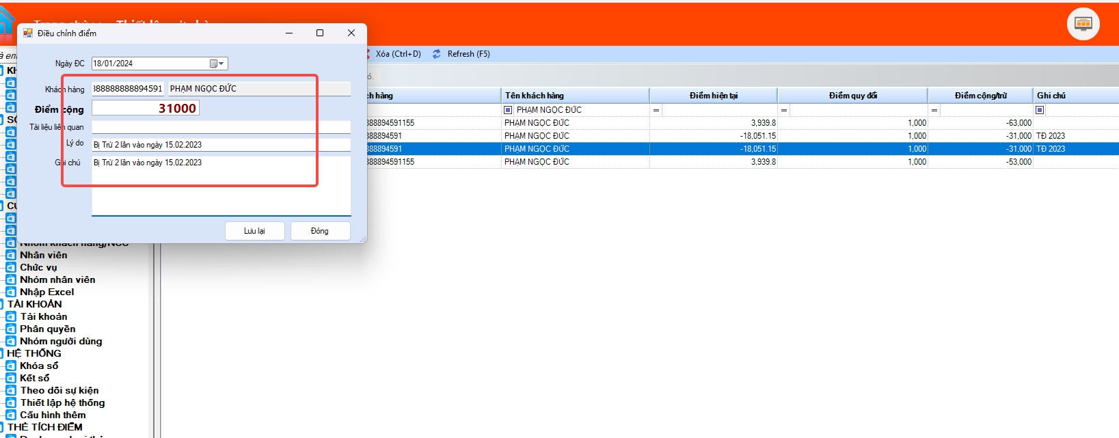Click filter operator icon in Tên khách hàng column
The image size is (1119, 438).
pos(508,110)
